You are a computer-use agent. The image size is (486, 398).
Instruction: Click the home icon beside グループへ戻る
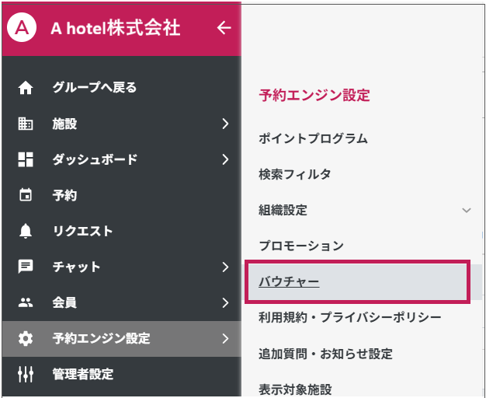[x=26, y=88]
